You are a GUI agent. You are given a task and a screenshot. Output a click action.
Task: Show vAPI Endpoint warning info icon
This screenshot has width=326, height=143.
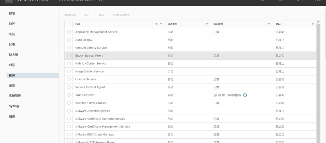click(x=245, y=95)
